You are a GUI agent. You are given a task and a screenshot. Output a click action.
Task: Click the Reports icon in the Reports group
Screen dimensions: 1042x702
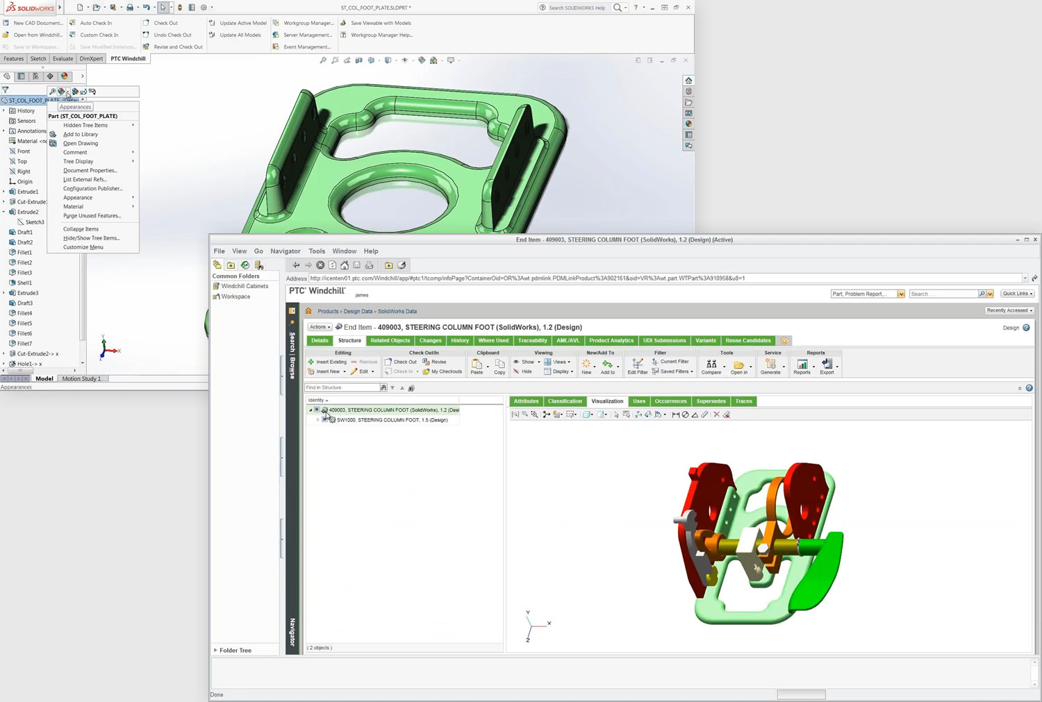(x=802, y=365)
